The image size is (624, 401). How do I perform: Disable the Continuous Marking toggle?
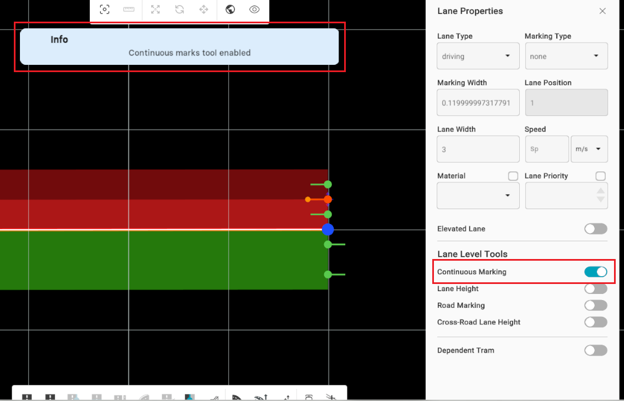pos(596,272)
